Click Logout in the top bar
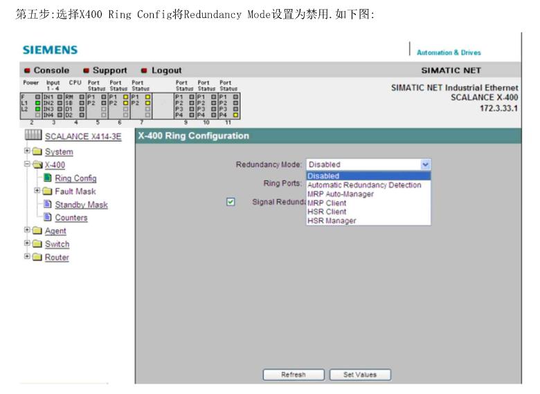 pyautogui.click(x=166, y=70)
